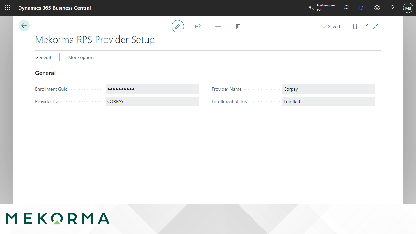Open More options menu
This screenshot has height=234, width=416.
[82, 57]
